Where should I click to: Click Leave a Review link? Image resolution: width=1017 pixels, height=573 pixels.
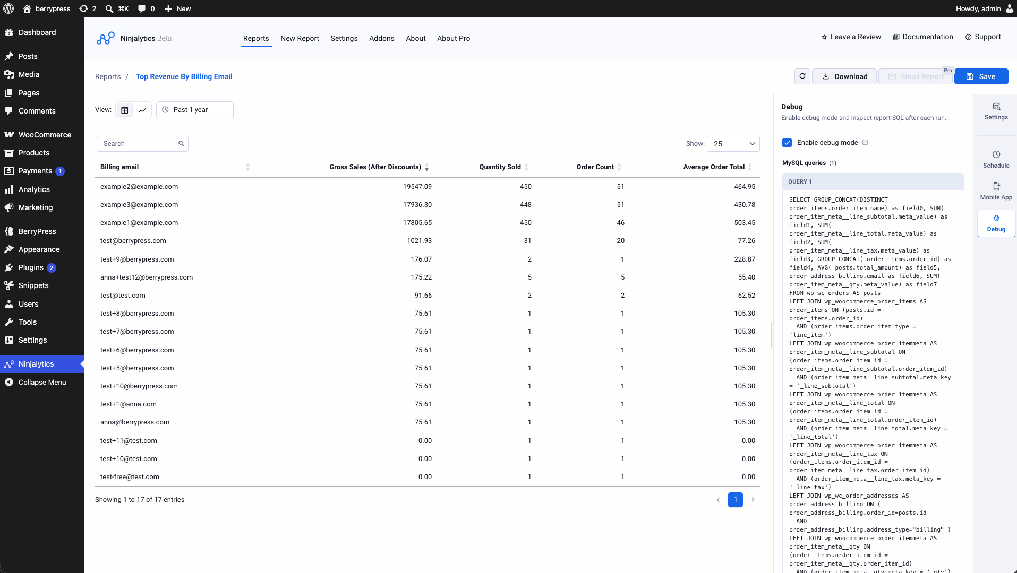click(x=851, y=37)
